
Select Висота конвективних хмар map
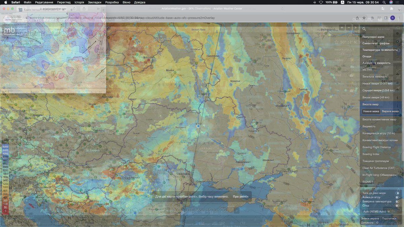[x=380, y=119]
